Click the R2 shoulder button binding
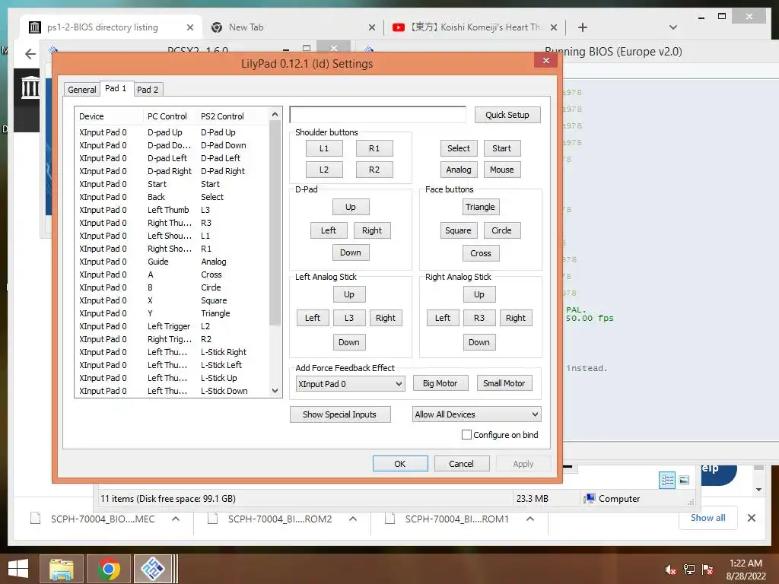The image size is (779, 584). coord(374,170)
